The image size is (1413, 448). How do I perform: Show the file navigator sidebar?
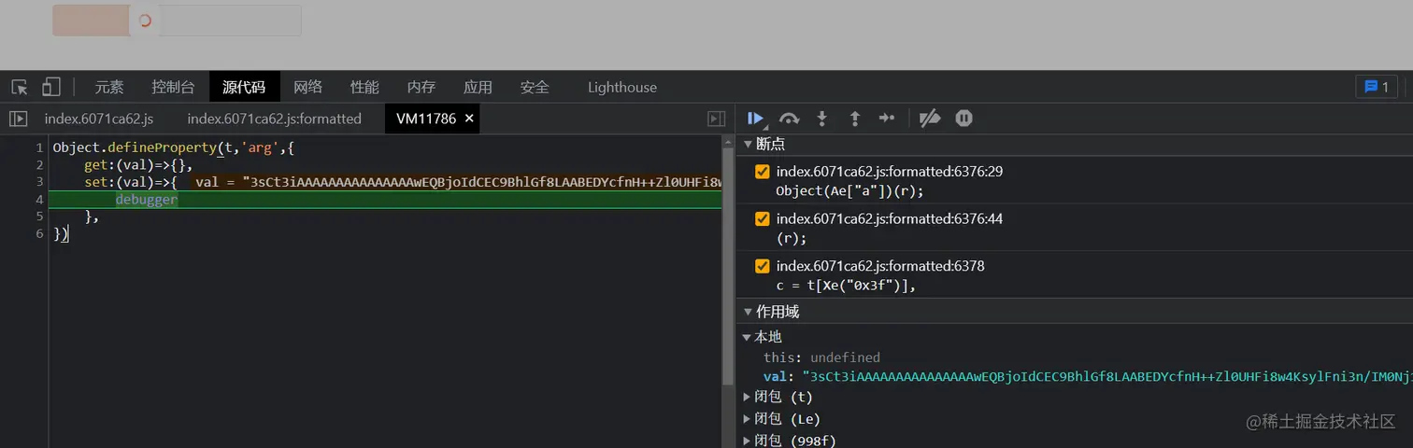(18, 119)
